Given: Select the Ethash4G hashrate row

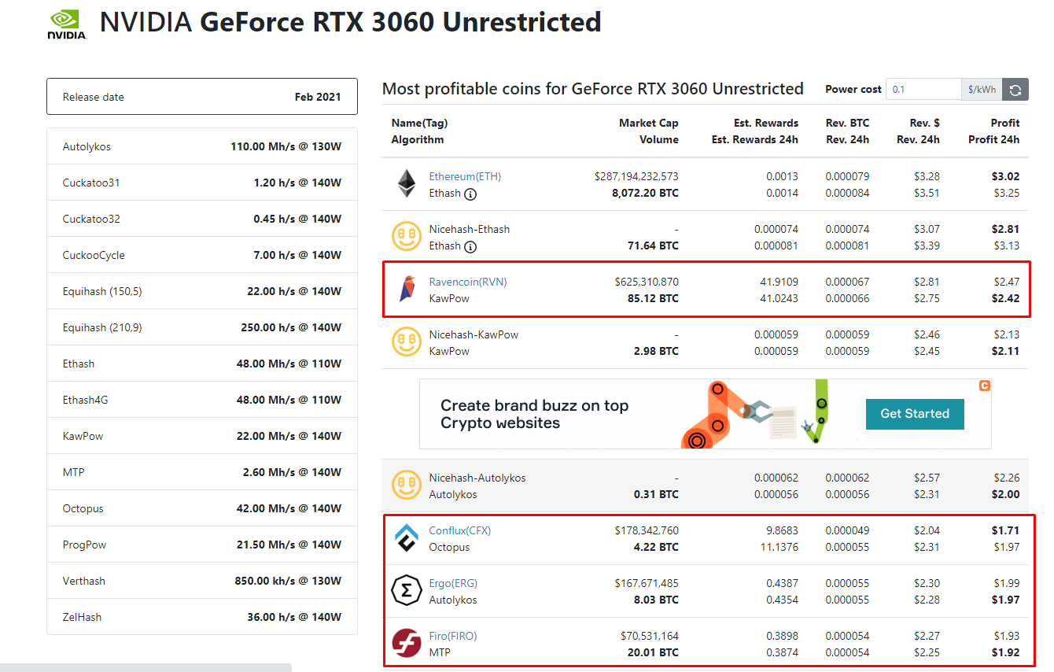Looking at the screenshot, I should tap(202, 400).
